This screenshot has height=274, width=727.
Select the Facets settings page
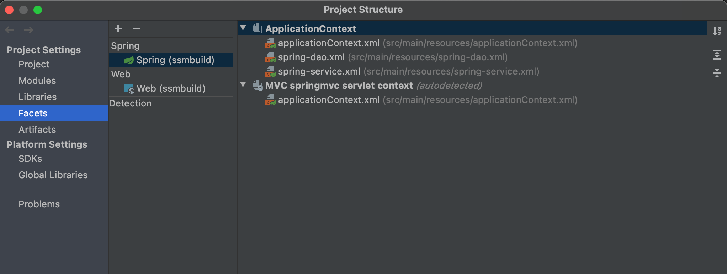point(54,113)
